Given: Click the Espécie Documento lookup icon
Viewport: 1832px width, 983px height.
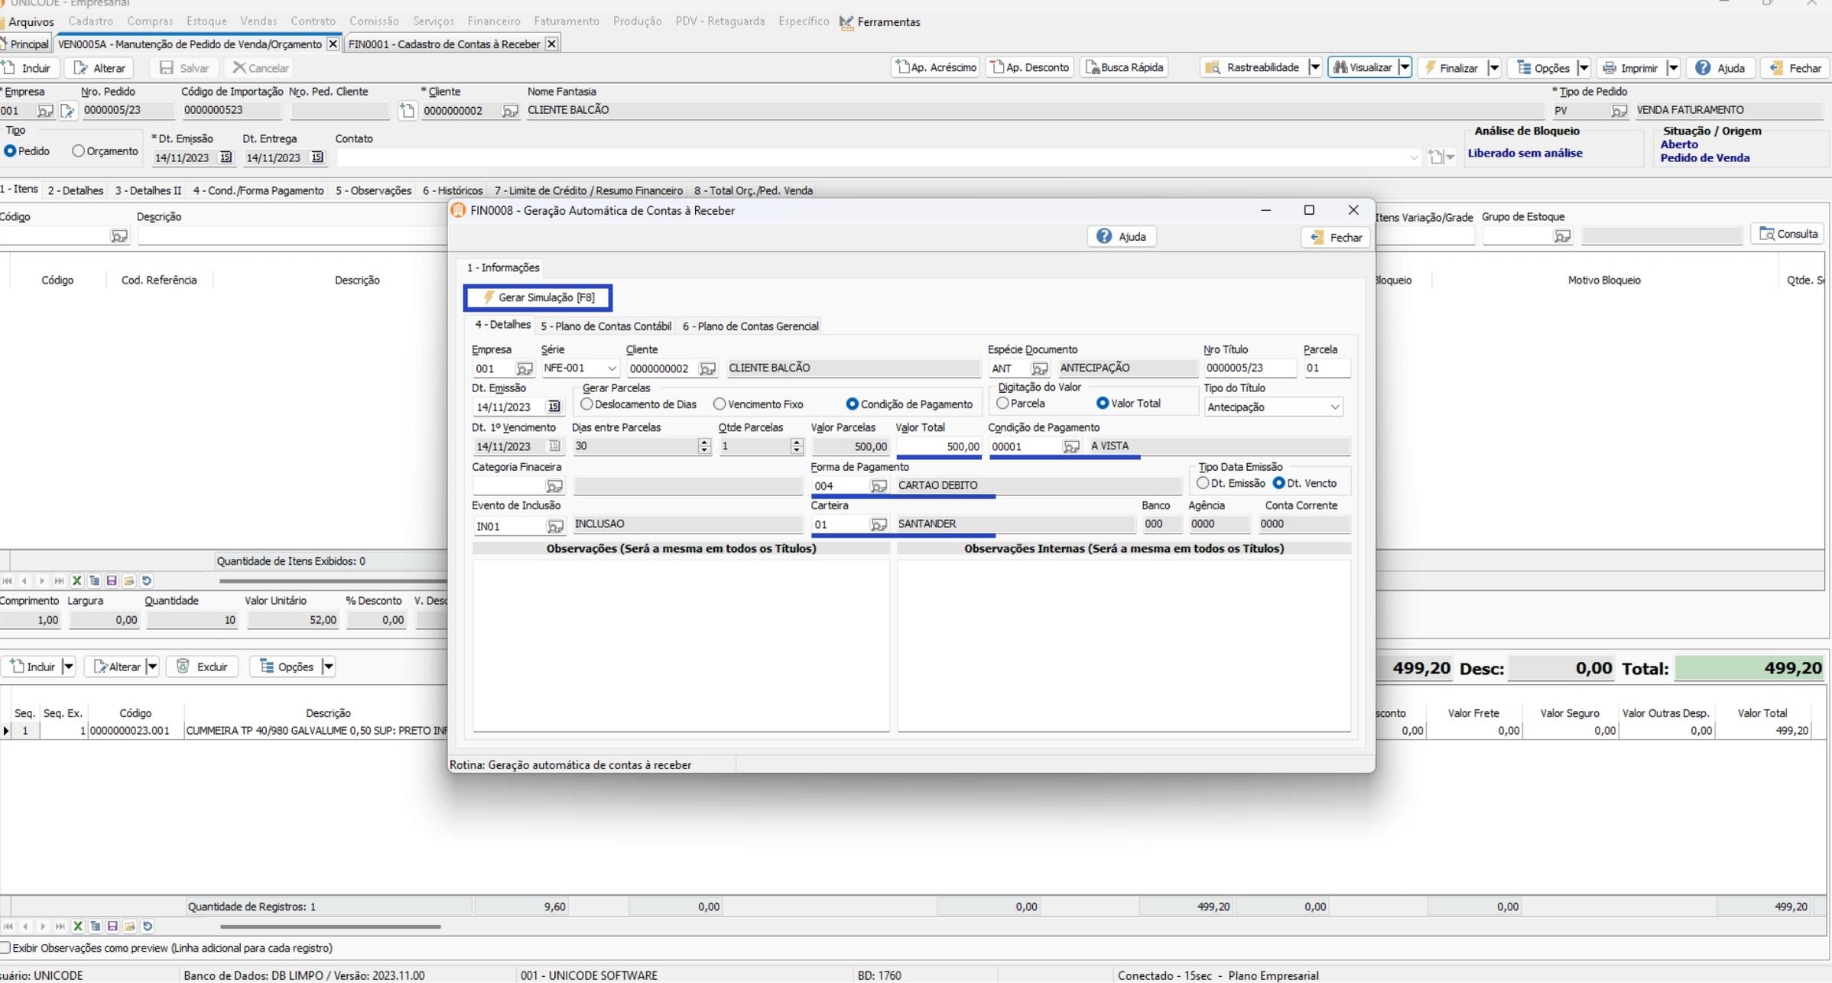Looking at the screenshot, I should coord(1039,369).
